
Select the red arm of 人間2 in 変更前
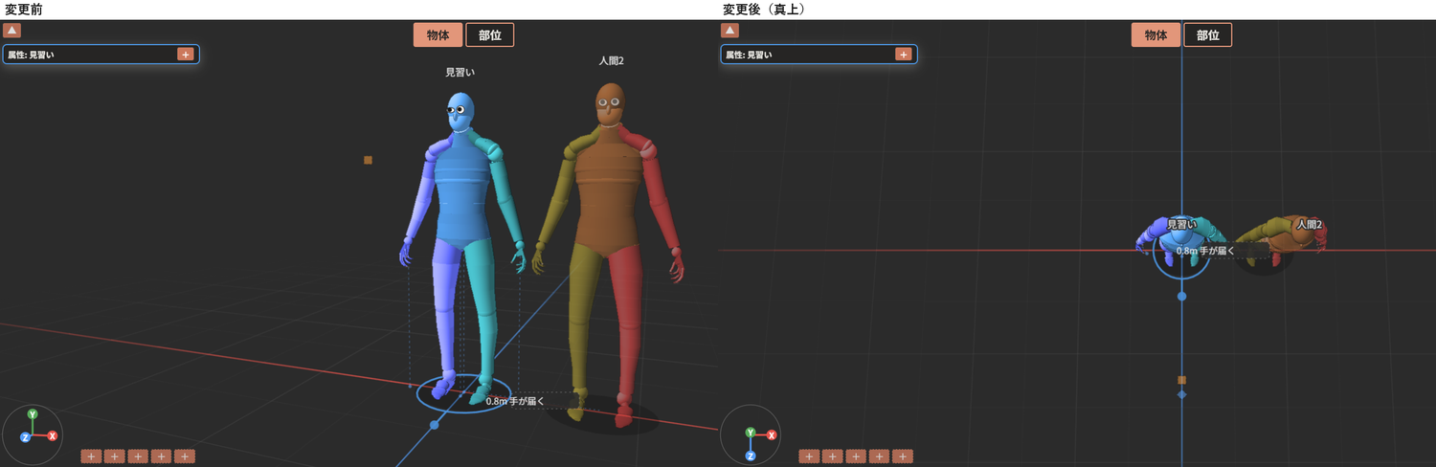point(658,196)
